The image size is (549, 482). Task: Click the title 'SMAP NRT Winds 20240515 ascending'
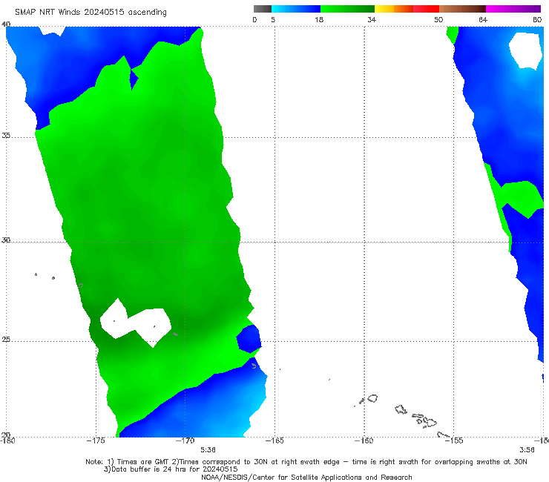tap(91, 13)
